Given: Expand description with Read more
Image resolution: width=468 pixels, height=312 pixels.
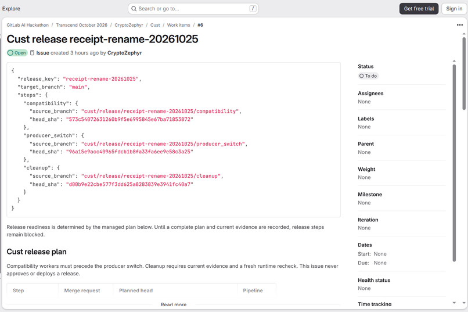Looking at the screenshot, I should coord(174,304).
